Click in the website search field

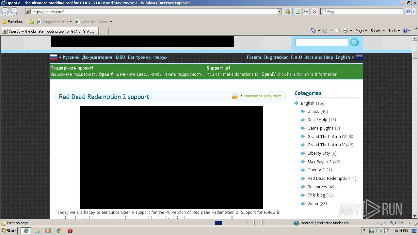[322, 42]
